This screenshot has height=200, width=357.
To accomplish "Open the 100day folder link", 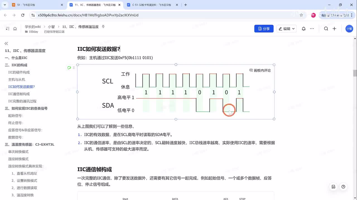I will (32, 32).
